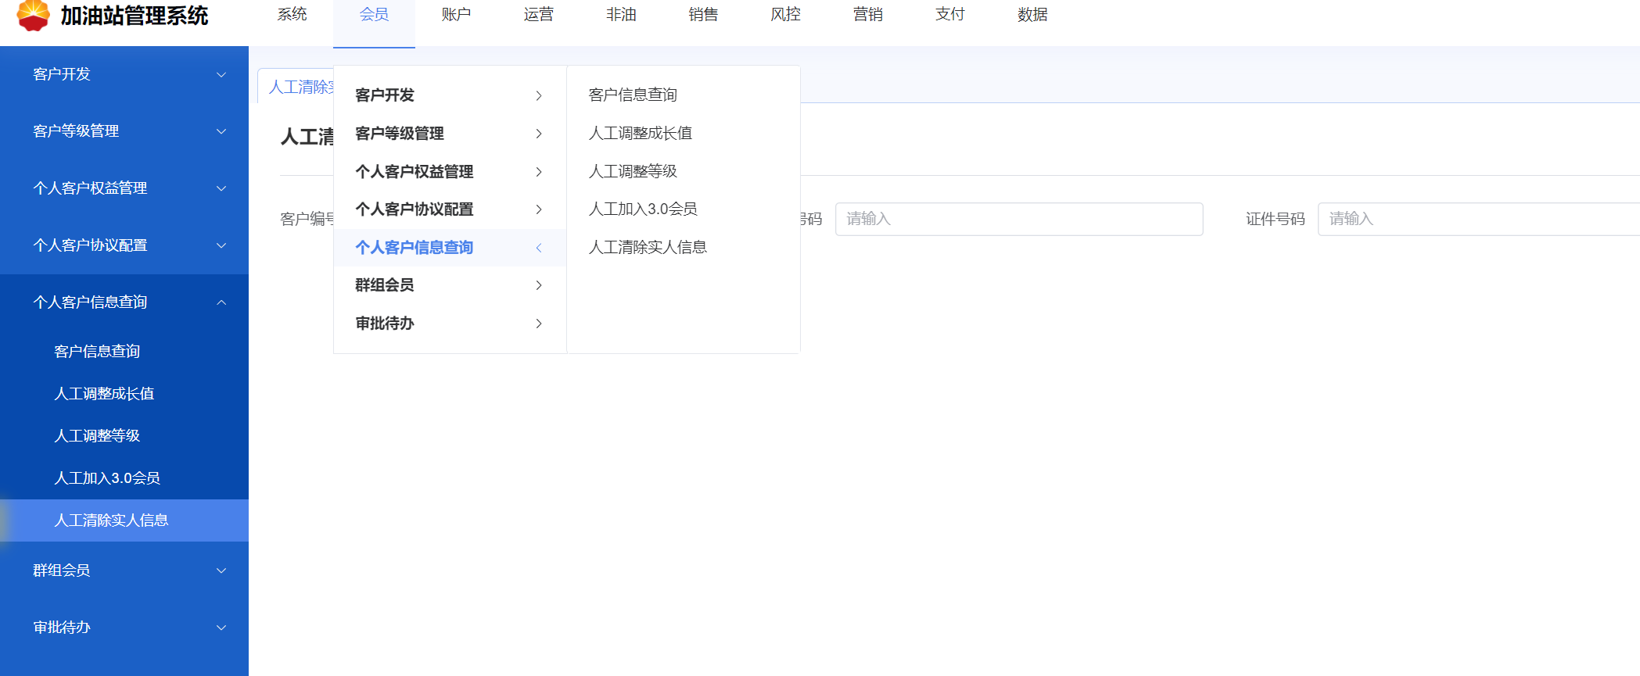1640x676 pixels.
Task: Select 人工加入3.0会员 in the flyout submenu
Action: coord(642,209)
